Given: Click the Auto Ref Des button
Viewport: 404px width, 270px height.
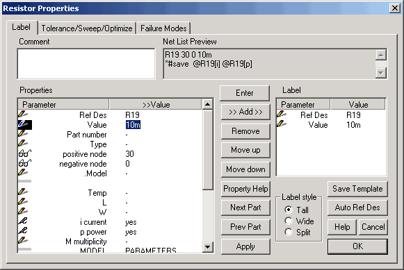Looking at the screenshot, I should click(x=357, y=208).
